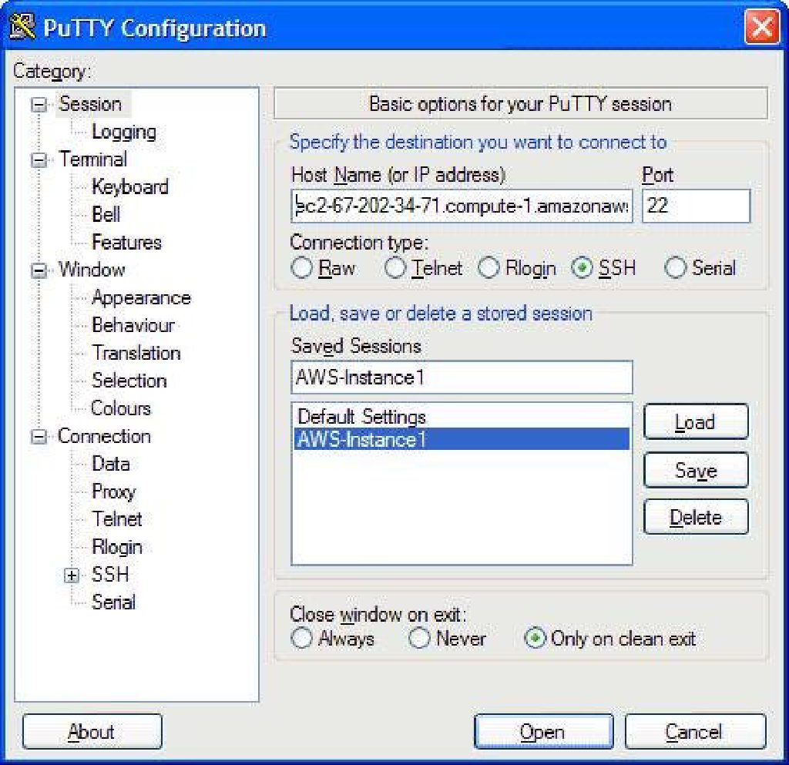Open the Features category
This screenshot has height=765, width=789.
point(127,243)
